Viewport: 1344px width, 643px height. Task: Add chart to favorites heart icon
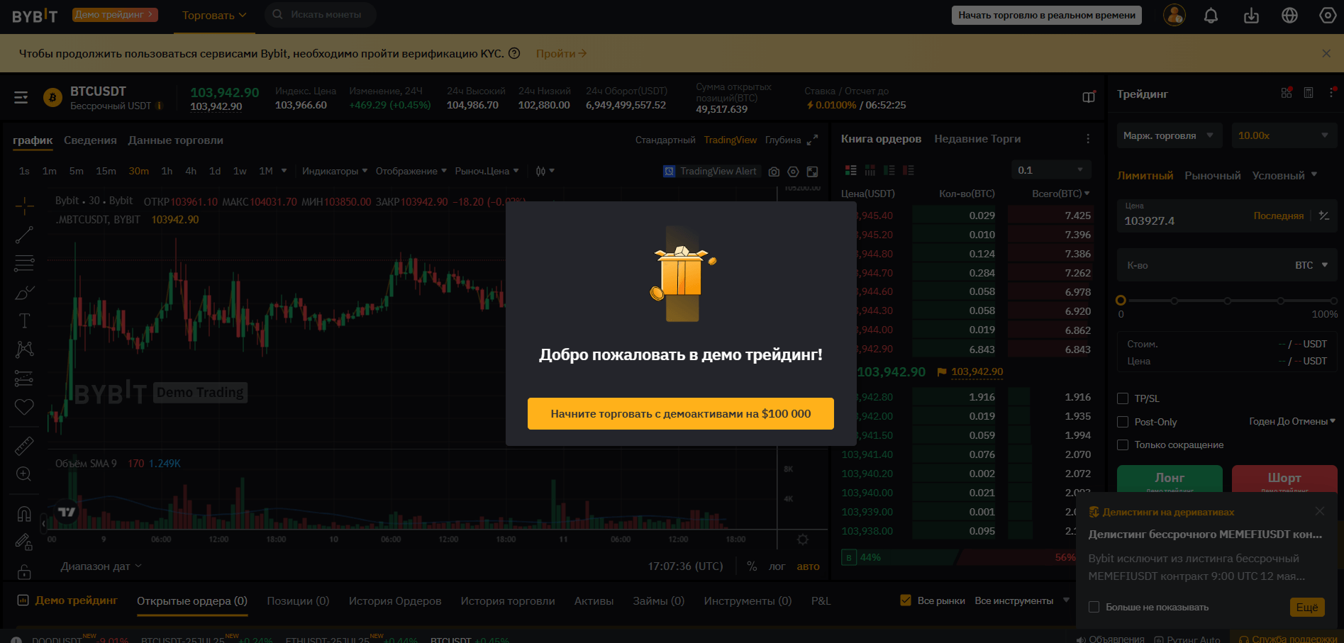coord(24,407)
